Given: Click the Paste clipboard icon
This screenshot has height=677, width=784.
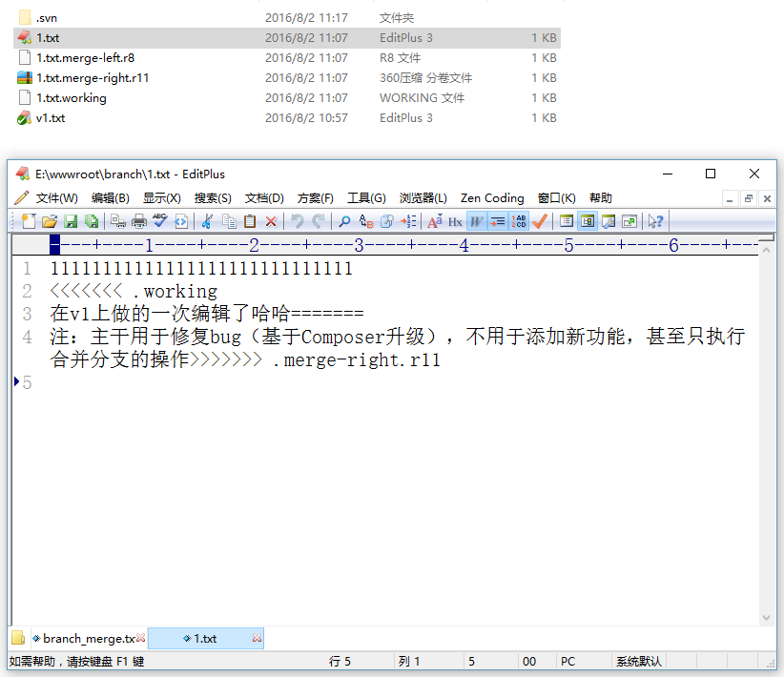Looking at the screenshot, I should coord(250,221).
